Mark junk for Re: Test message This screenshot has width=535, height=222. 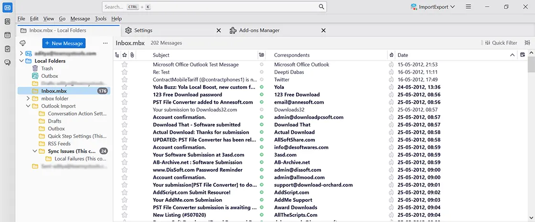[391, 72]
